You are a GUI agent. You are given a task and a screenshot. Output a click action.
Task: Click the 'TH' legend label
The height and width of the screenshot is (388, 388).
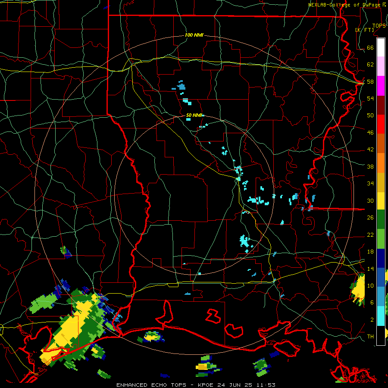point(370,337)
